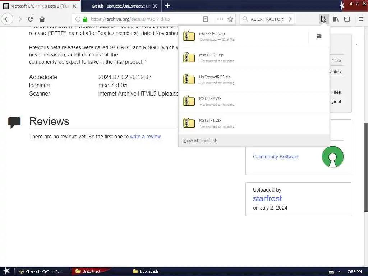
Task: Click the Reviews heading
Action: coord(49,121)
